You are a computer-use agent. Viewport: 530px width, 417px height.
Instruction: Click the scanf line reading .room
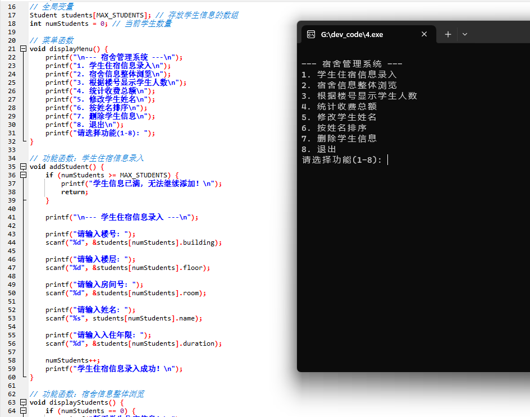[x=126, y=293]
